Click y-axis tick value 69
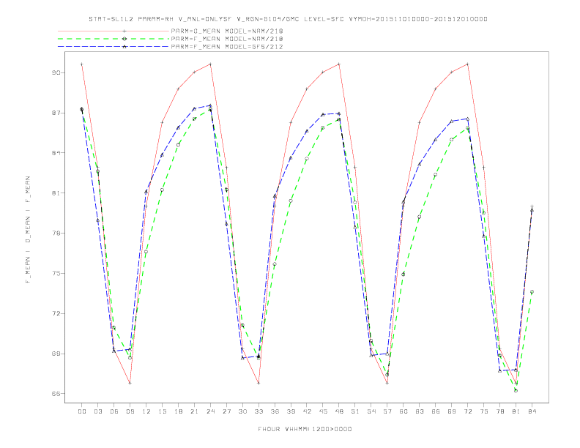The image size is (580, 448). pos(56,354)
